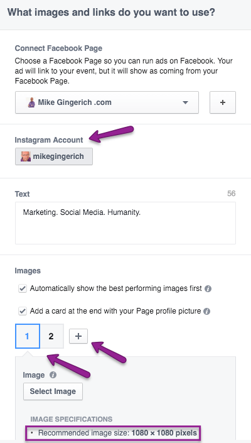
Task: Add a new image card with plus button
Action: point(78,336)
